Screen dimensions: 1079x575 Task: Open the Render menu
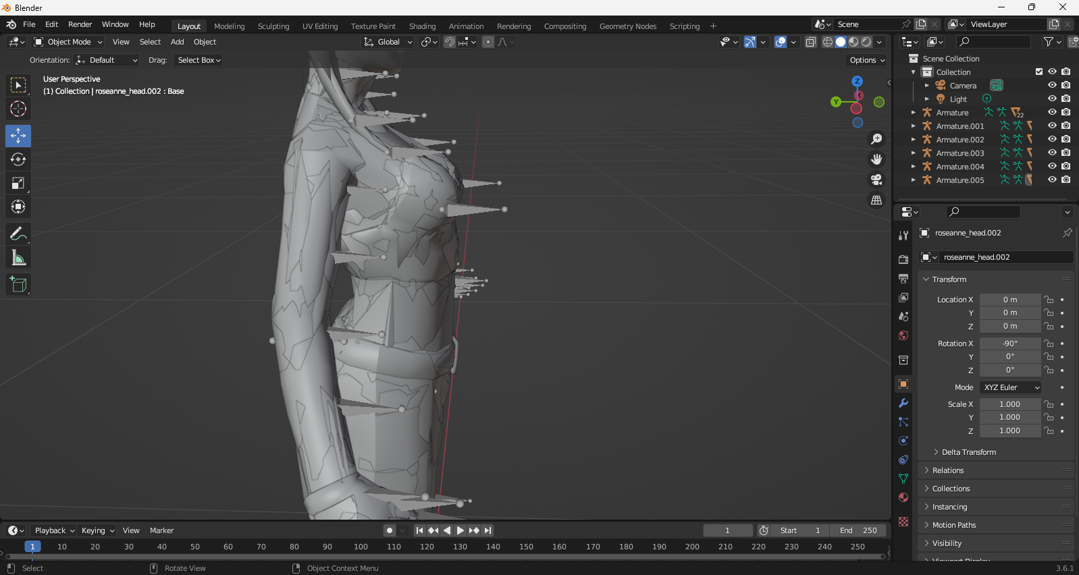pyautogui.click(x=80, y=24)
